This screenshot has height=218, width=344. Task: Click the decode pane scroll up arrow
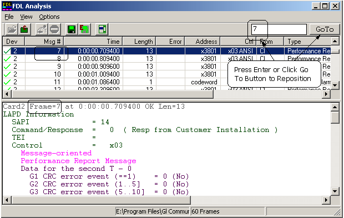pyautogui.click(x=335, y=107)
